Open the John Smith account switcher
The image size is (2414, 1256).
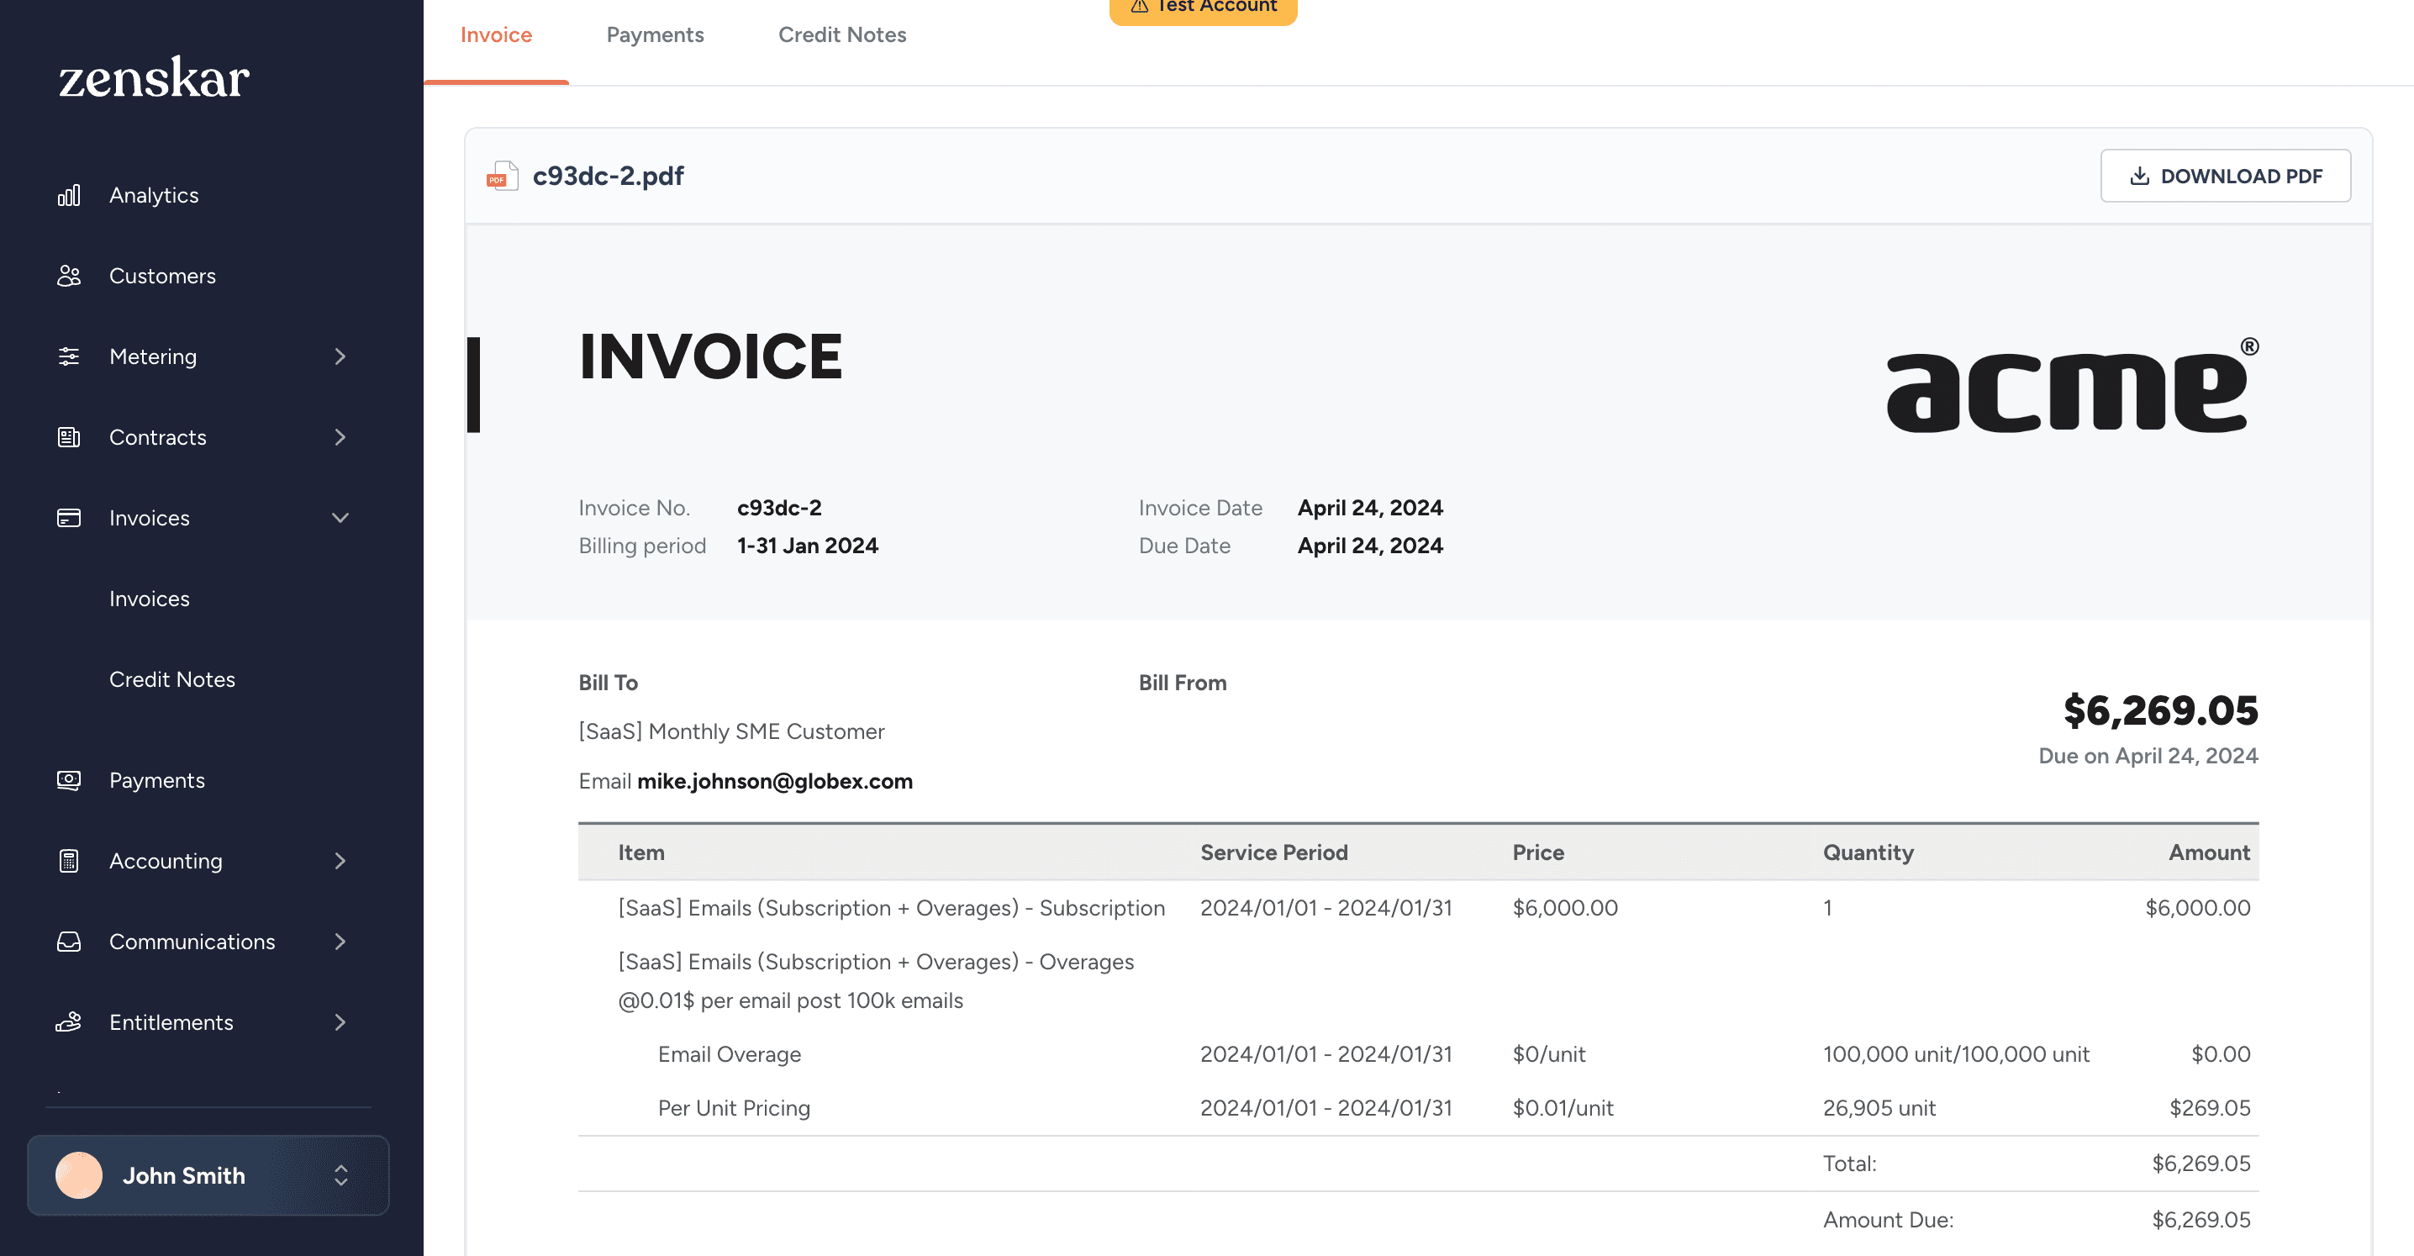point(208,1175)
